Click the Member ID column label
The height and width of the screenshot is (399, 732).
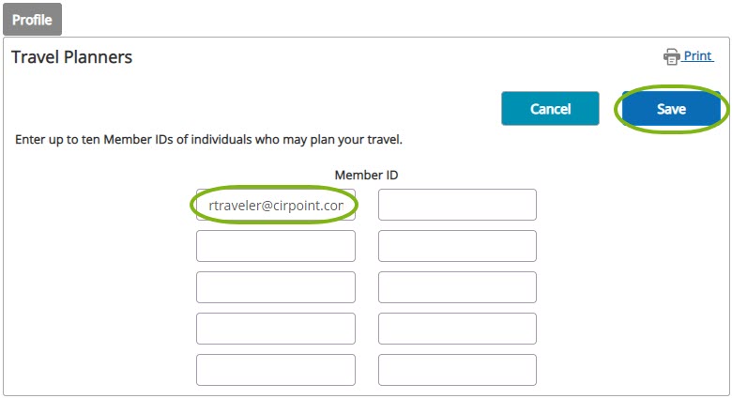[366, 176]
